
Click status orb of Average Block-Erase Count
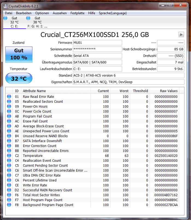(9, 126)
